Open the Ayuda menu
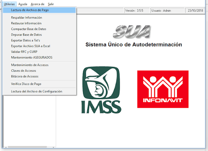Viewport: 208px width, 151px height. (23, 4)
